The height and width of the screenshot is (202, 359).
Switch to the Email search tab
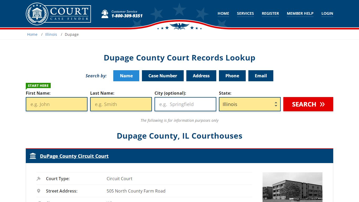[261, 76]
